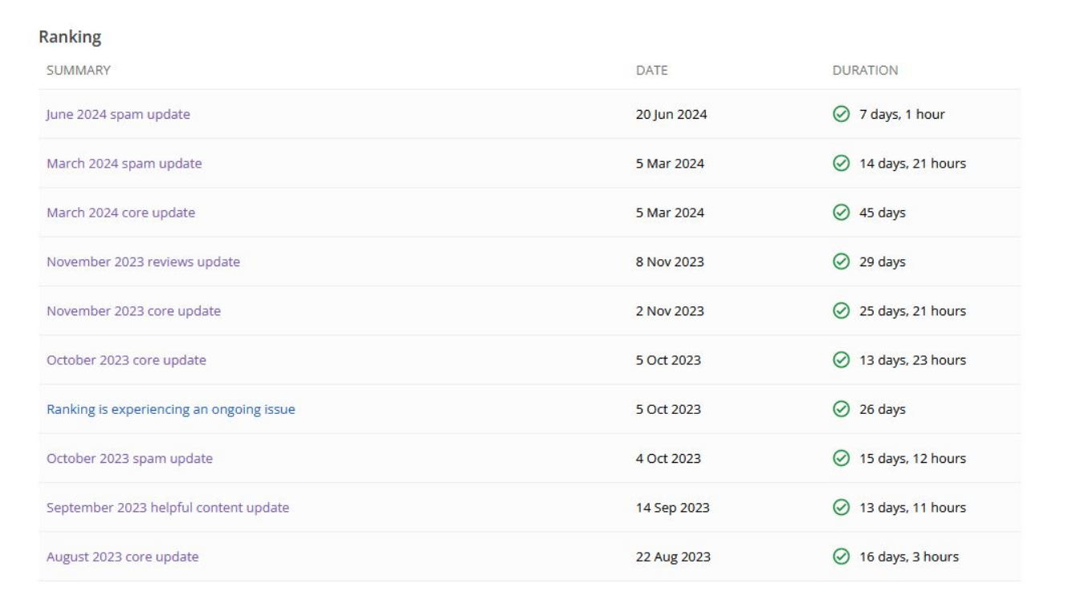1076x592 pixels.
Task: Click the resolved checkmark icon beside '13 days, 23 hours'
Action: [842, 360]
